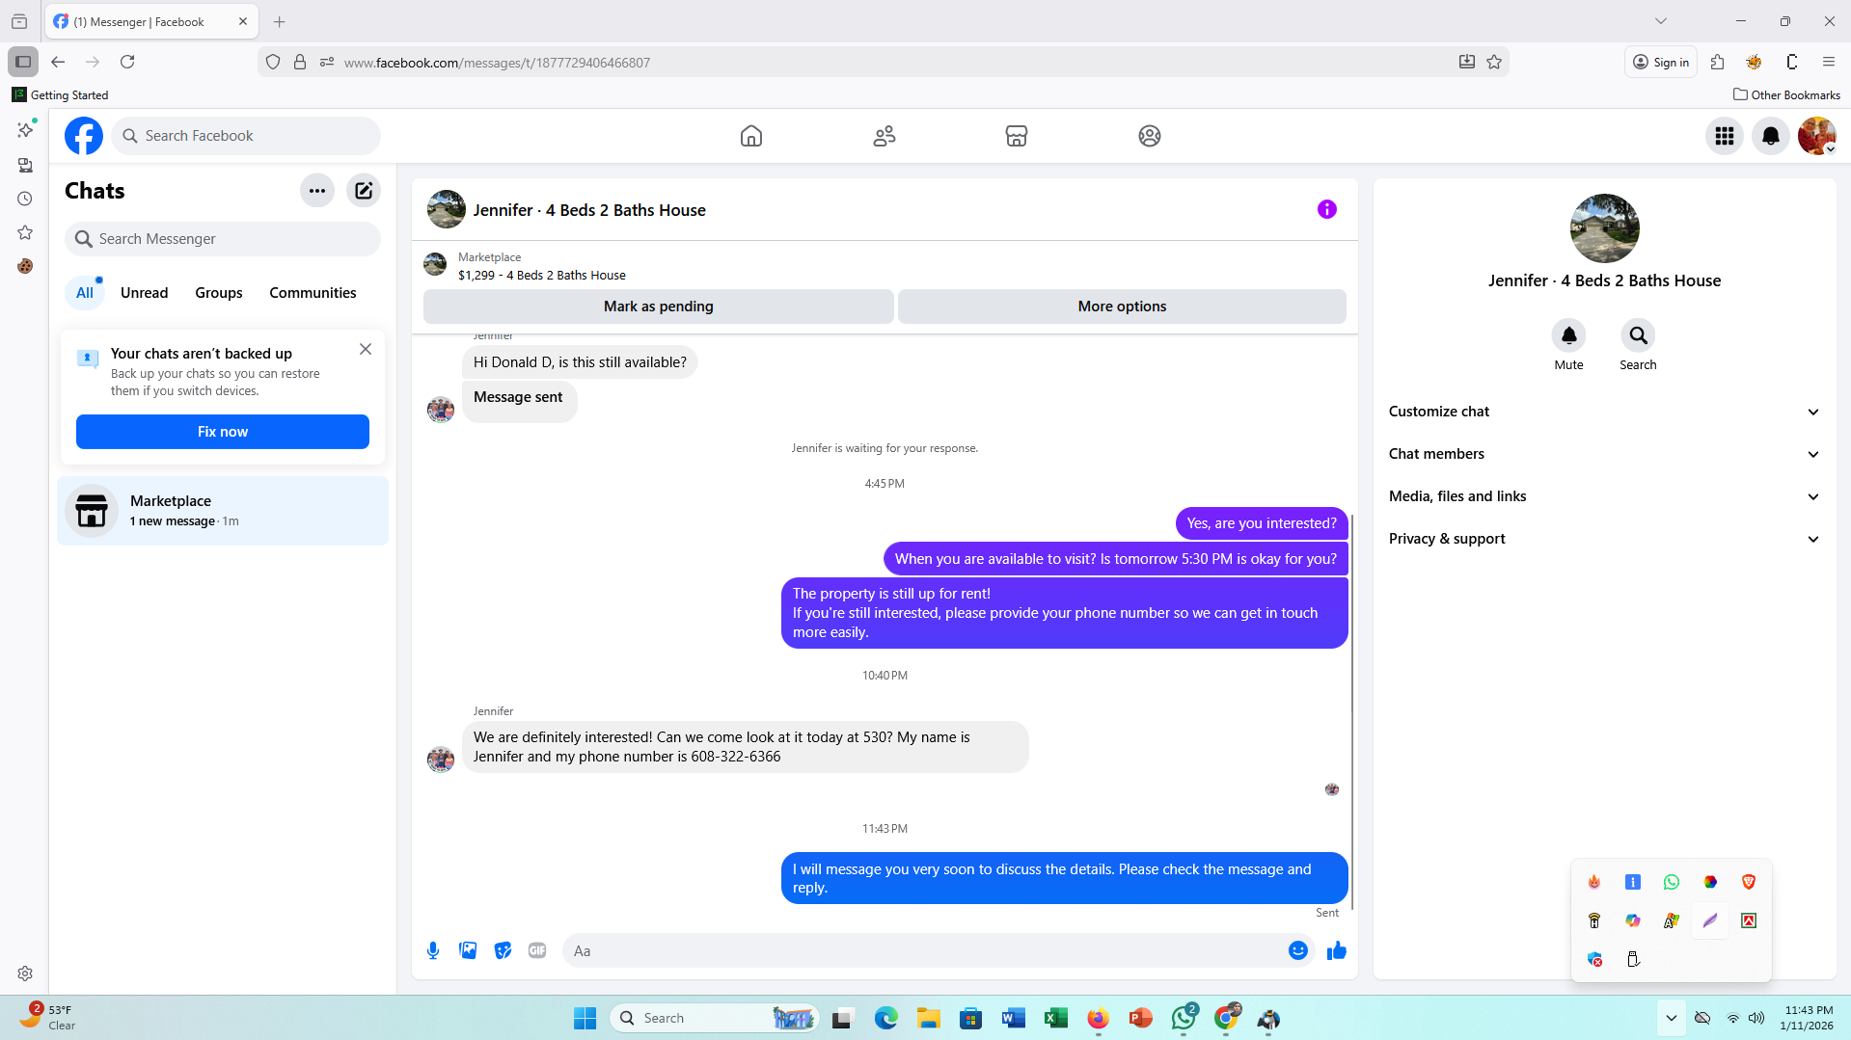Open Windows Start menu
The height and width of the screenshot is (1040, 1851).
click(585, 1018)
